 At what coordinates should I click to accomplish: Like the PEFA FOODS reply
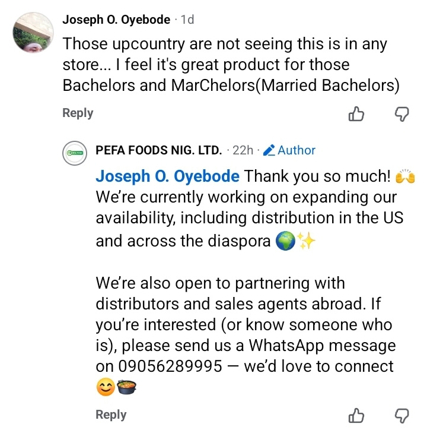click(x=356, y=415)
